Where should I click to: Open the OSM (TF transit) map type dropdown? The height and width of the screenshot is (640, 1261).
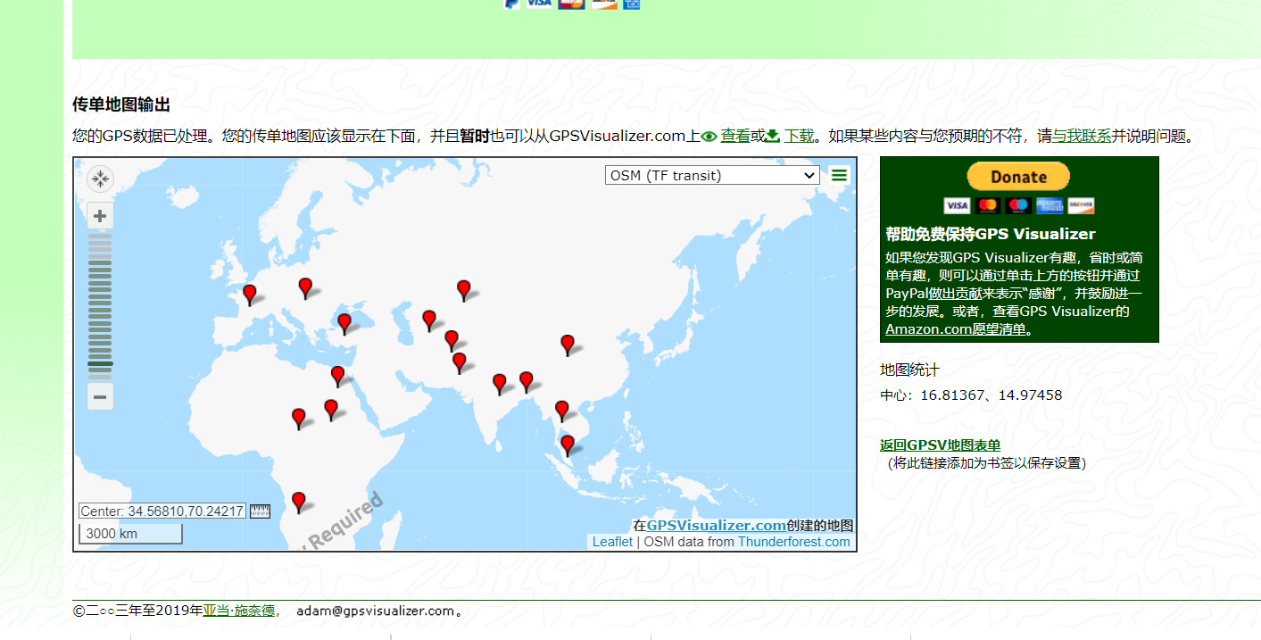(711, 176)
